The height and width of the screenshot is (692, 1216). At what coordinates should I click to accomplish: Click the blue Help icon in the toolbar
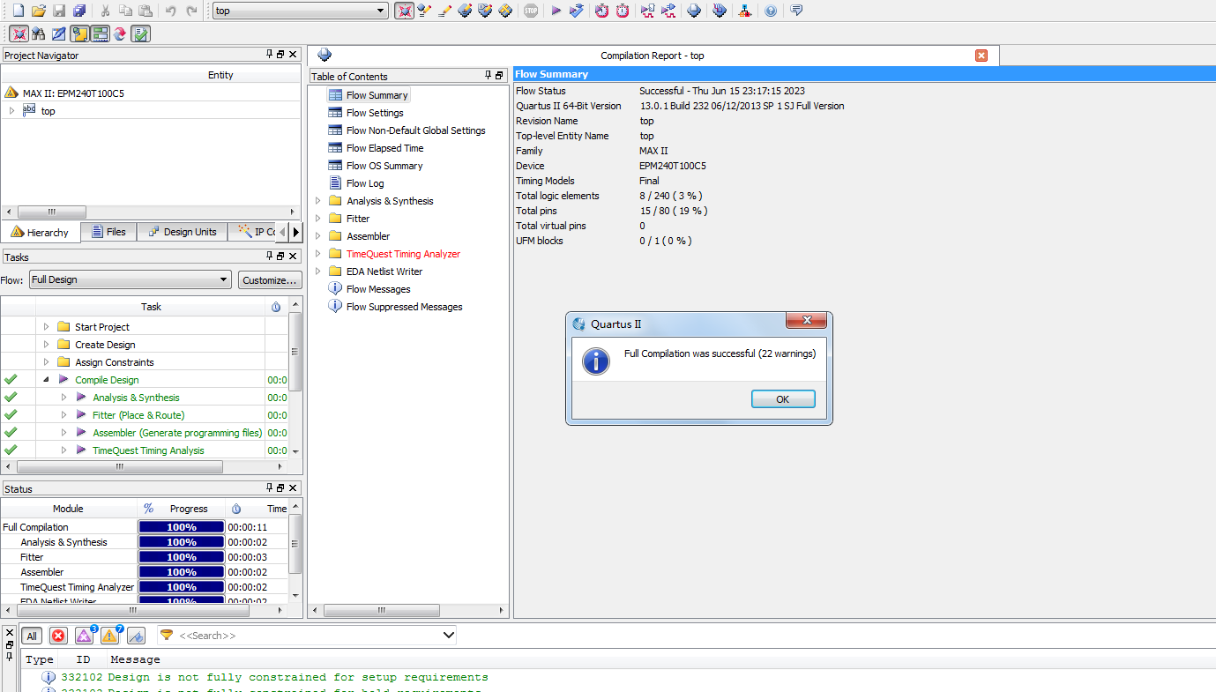771,11
